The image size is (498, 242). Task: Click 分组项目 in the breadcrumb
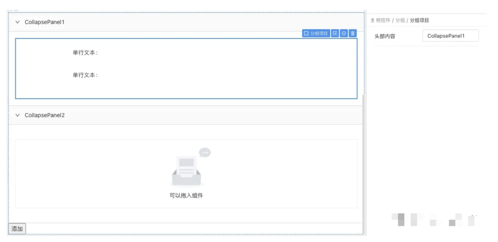coord(419,20)
